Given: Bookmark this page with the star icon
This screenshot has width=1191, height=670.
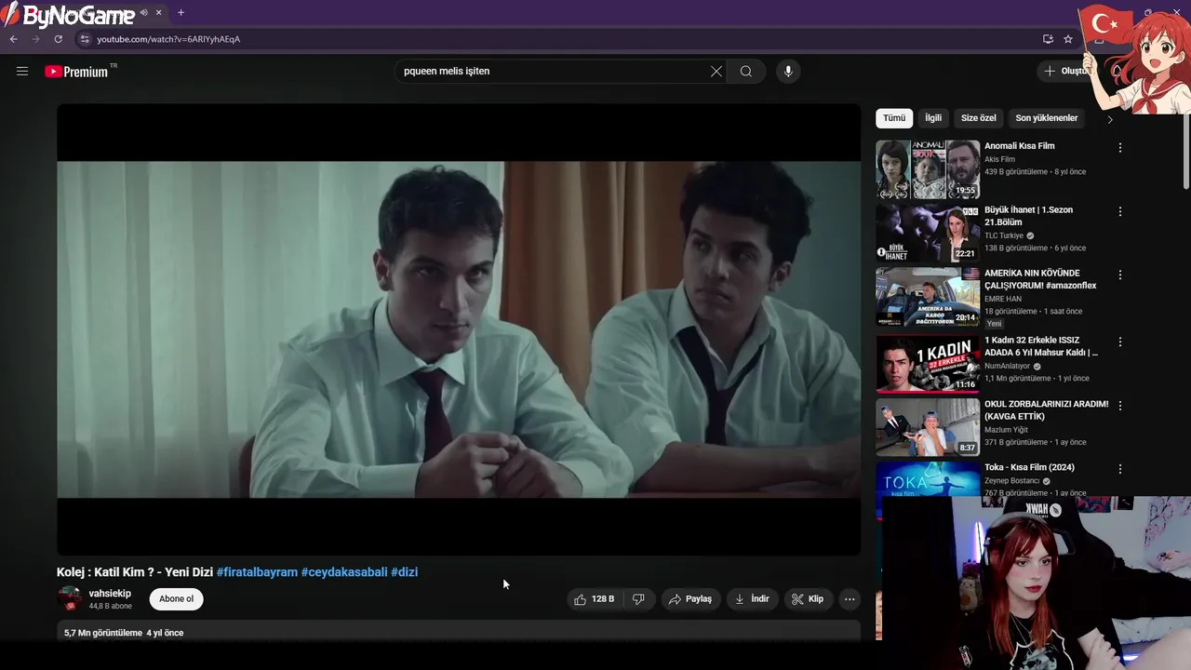Looking at the screenshot, I should [1068, 39].
